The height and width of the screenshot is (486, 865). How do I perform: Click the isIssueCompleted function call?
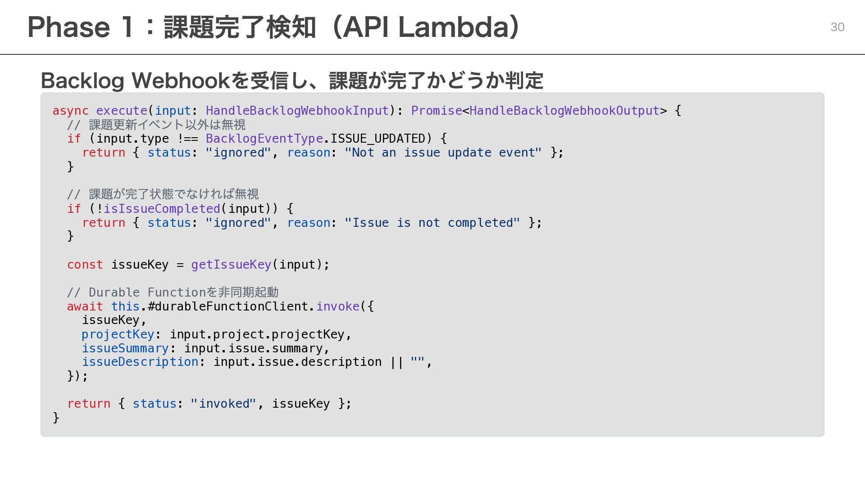tap(162, 209)
